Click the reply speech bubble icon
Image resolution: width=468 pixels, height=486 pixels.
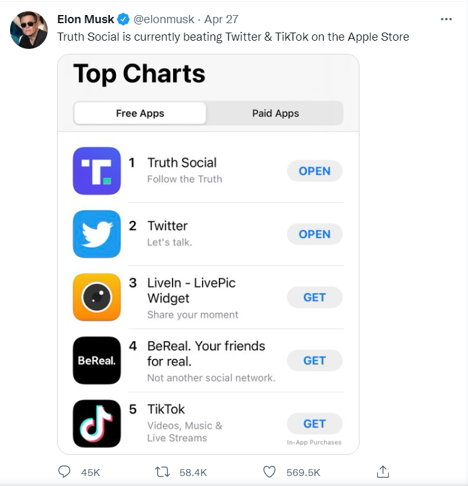click(64, 472)
